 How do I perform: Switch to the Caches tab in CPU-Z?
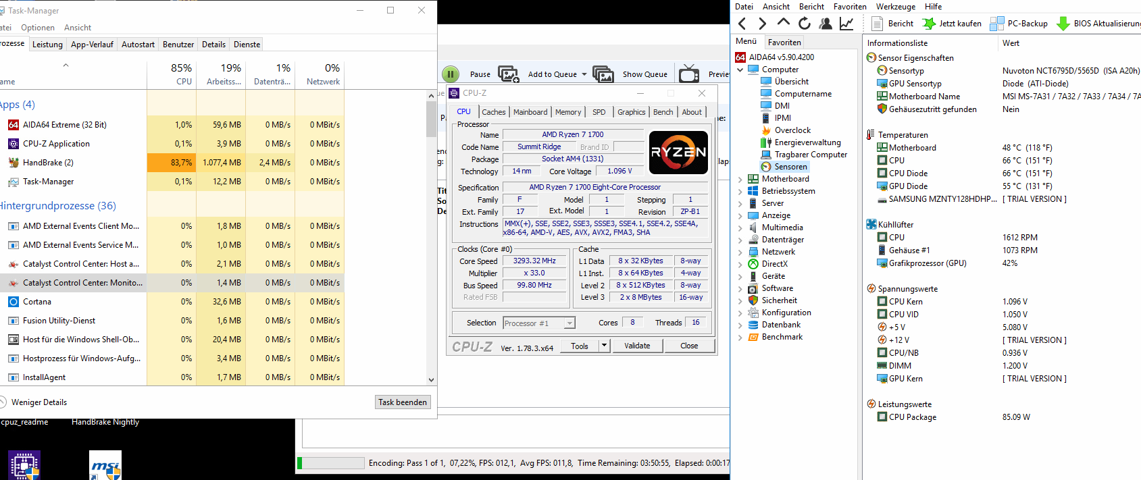pos(494,112)
